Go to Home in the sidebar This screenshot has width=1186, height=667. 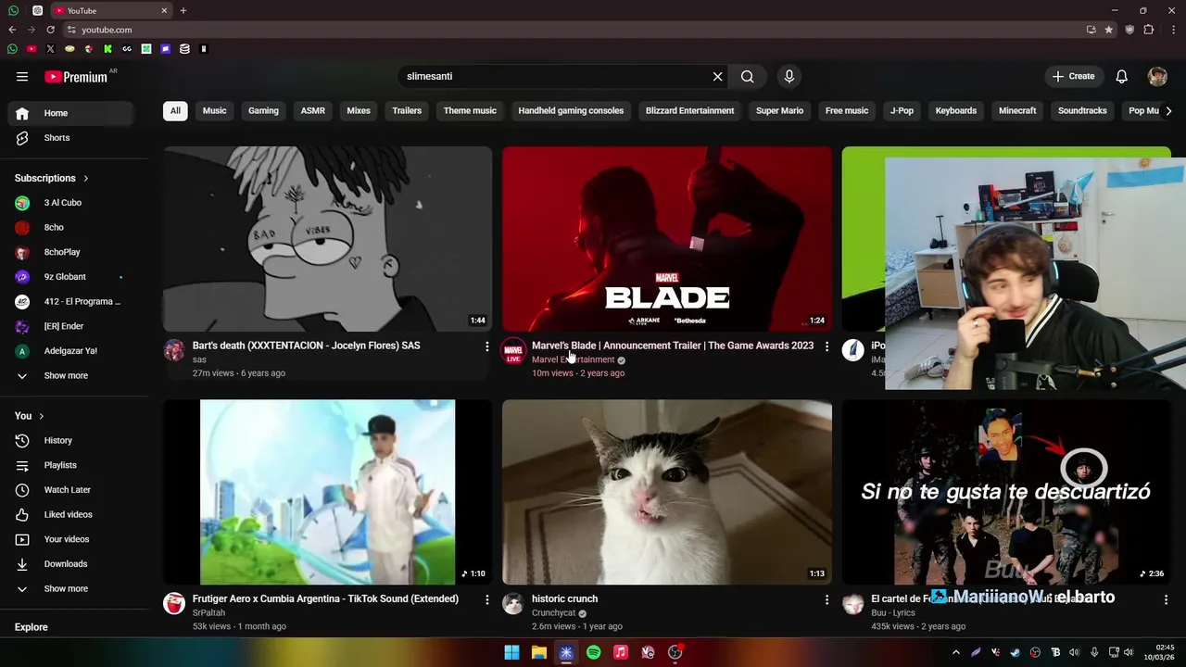(71, 113)
